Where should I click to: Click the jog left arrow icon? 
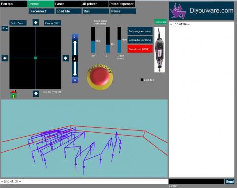(x=5, y=58)
